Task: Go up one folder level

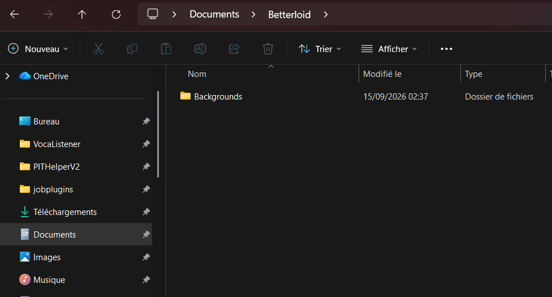Action: click(82, 15)
